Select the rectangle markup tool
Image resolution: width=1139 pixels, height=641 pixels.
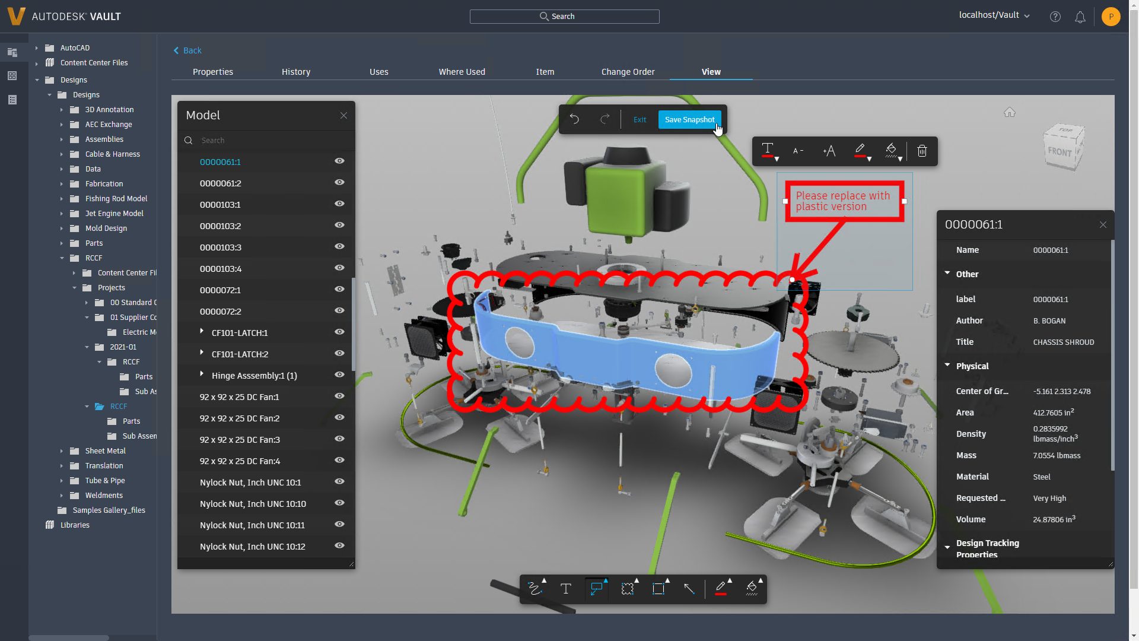click(658, 589)
